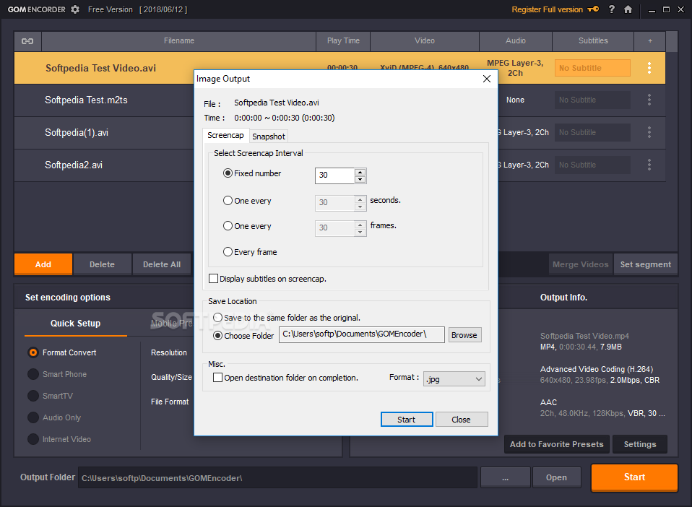Select the Smart Phone encoding option
692x507 pixels.
click(x=33, y=374)
